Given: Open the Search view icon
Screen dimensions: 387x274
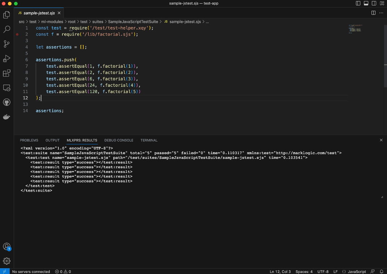Looking at the screenshot, I should click(x=6, y=30).
